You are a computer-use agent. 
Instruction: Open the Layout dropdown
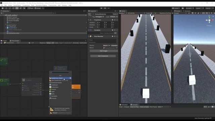pos(209,8)
